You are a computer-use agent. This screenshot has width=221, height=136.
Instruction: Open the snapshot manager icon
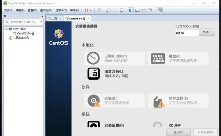click(121, 10)
